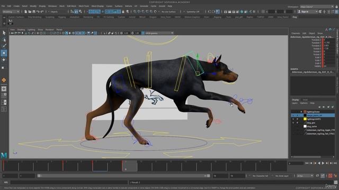Click the Redo arrow icon
Image resolution: width=339 pixels, height=190 pixels.
(42, 12)
